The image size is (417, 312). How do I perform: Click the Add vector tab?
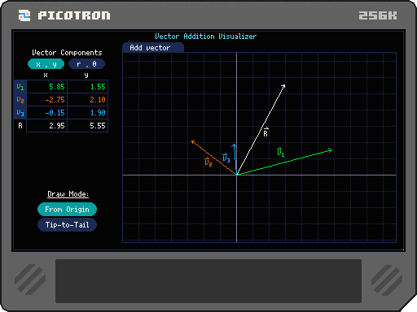point(153,48)
